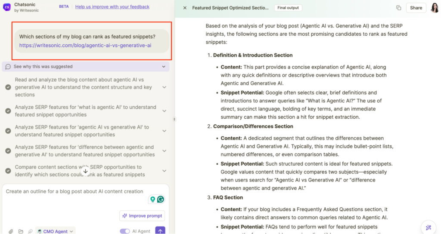This screenshot has height=234, width=441.
Task: Jump to latest with the down-arrow button
Action: point(86,171)
